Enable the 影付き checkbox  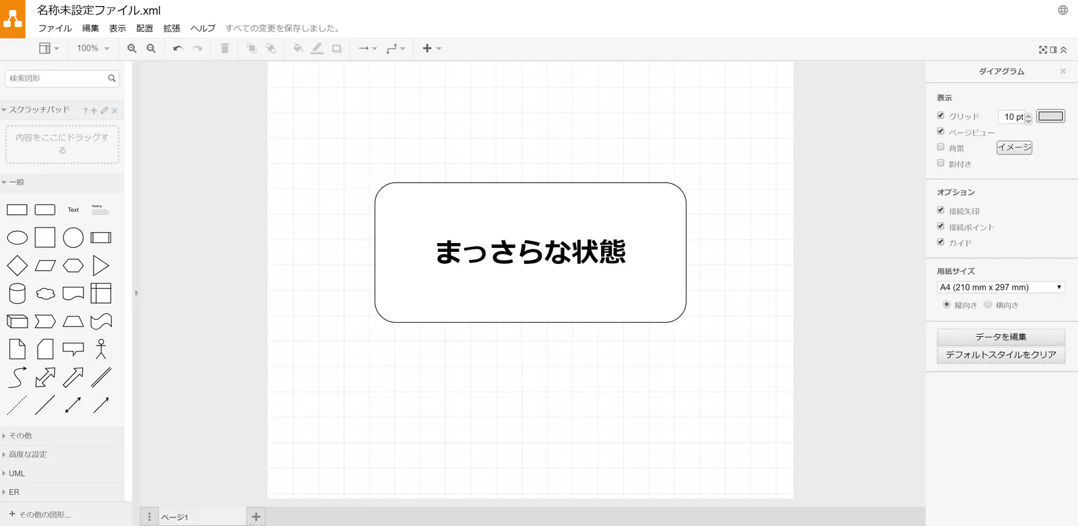(941, 163)
